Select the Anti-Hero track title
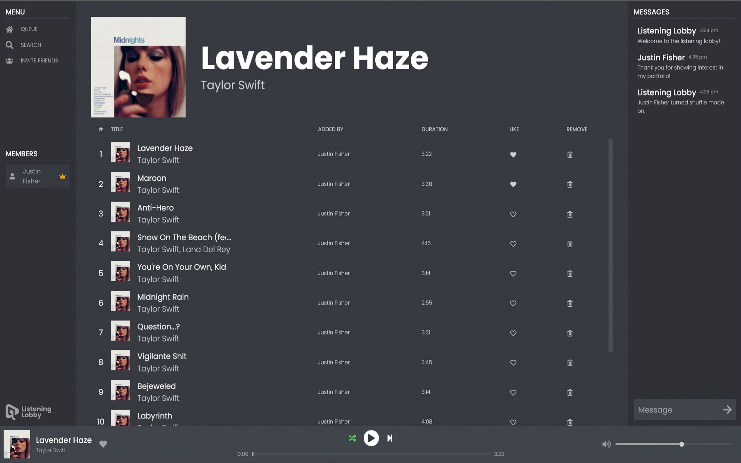Image resolution: width=741 pixels, height=463 pixels. tap(155, 208)
